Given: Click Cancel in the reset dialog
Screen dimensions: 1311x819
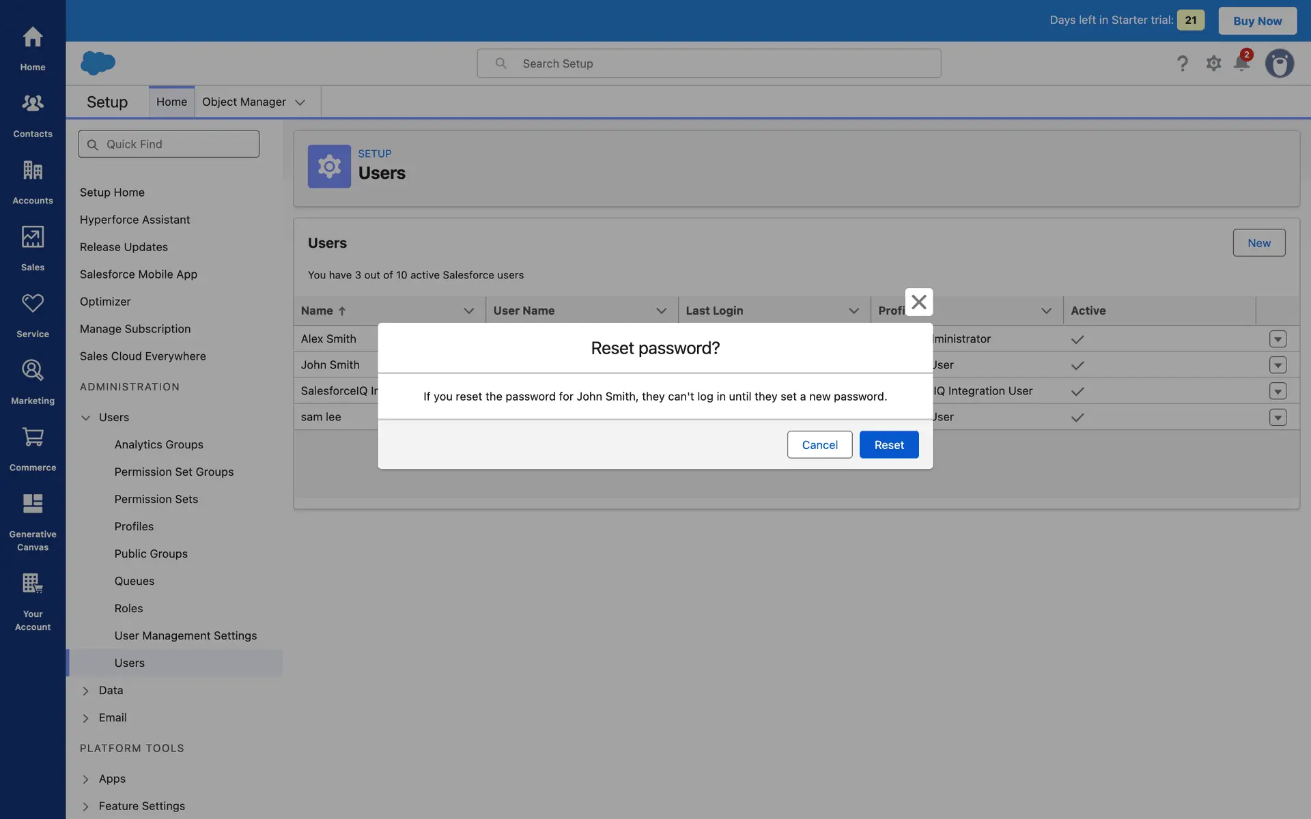Looking at the screenshot, I should (x=819, y=445).
